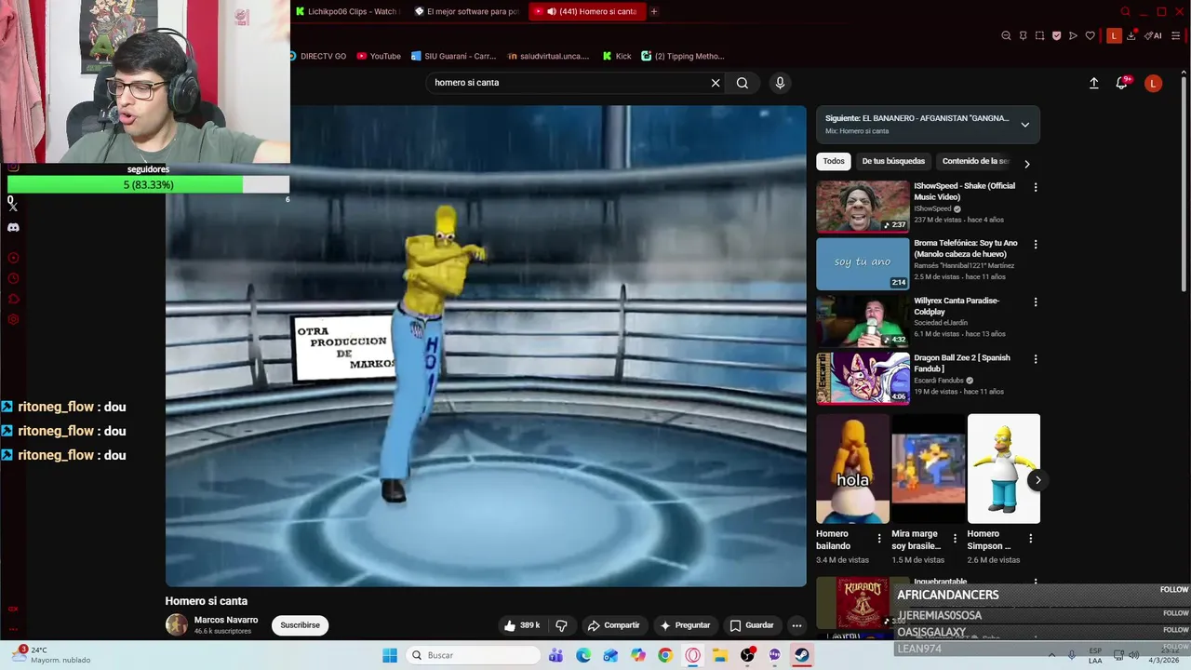Click the taskbar Buscar search box
Screen dimensions: 1191x670
coord(472,655)
